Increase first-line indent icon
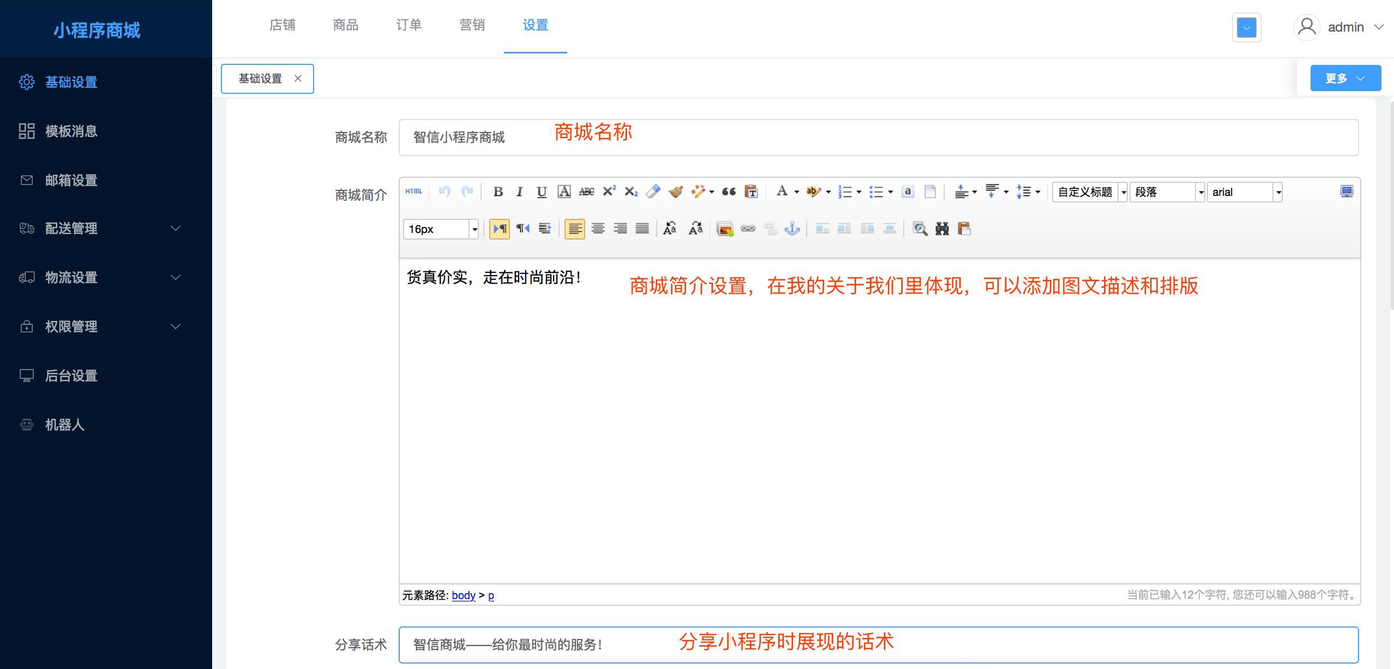1394x669 pixels. pos(545,229)
